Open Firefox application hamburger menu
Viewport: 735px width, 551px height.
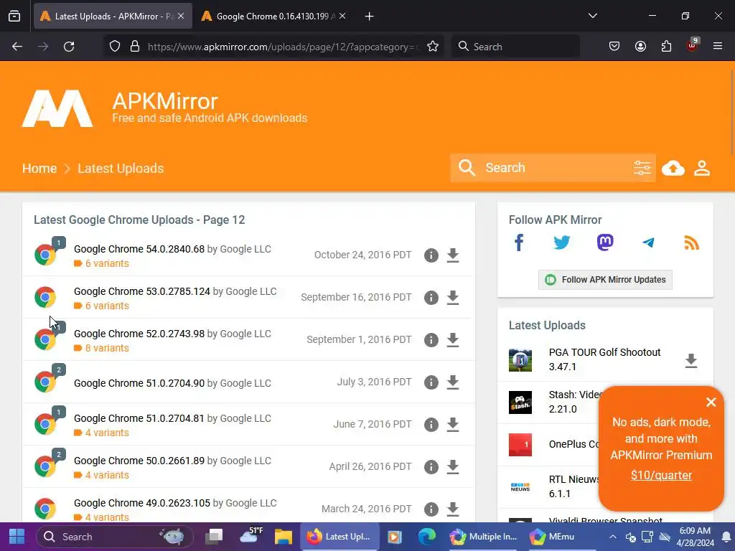click(x=718, y=47)
